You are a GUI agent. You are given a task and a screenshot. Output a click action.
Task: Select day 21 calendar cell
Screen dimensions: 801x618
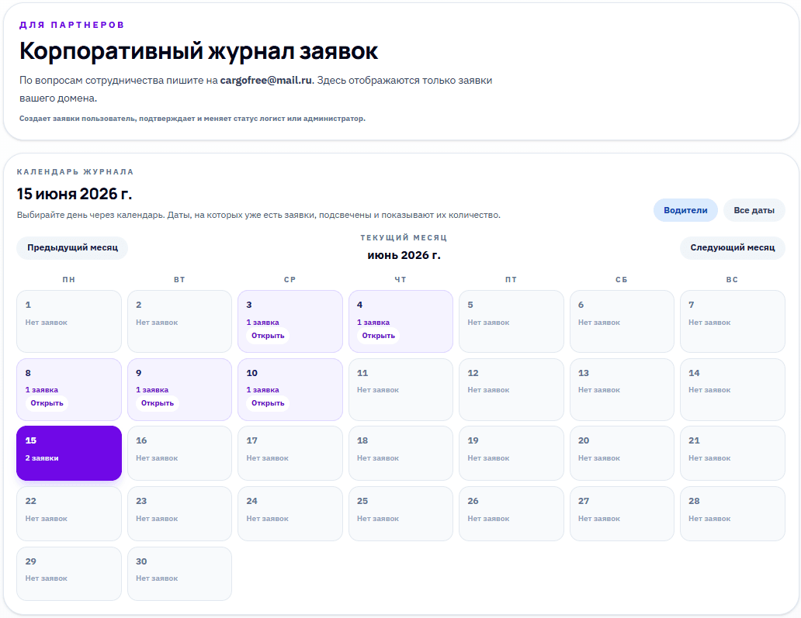(732, 453)
